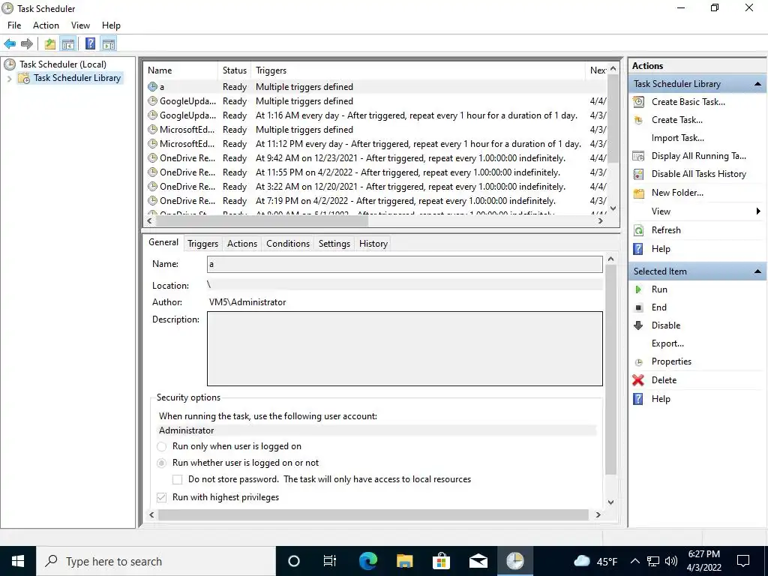Viewport: 768px width, 576px height.
Task: Open the Action menu
Action: (x=46, y=25)
